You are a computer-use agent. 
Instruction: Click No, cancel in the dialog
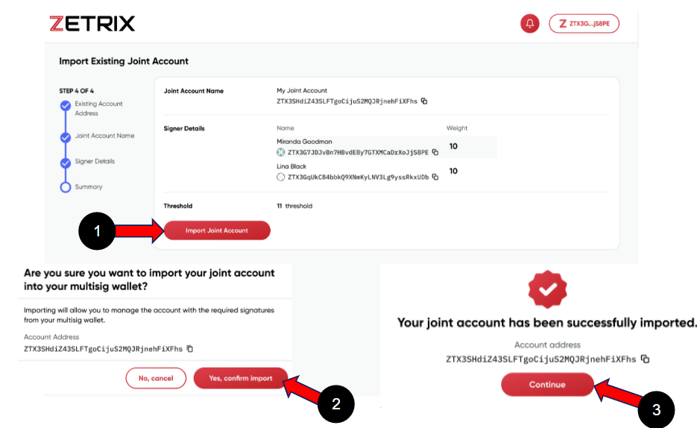pos(156,379)
